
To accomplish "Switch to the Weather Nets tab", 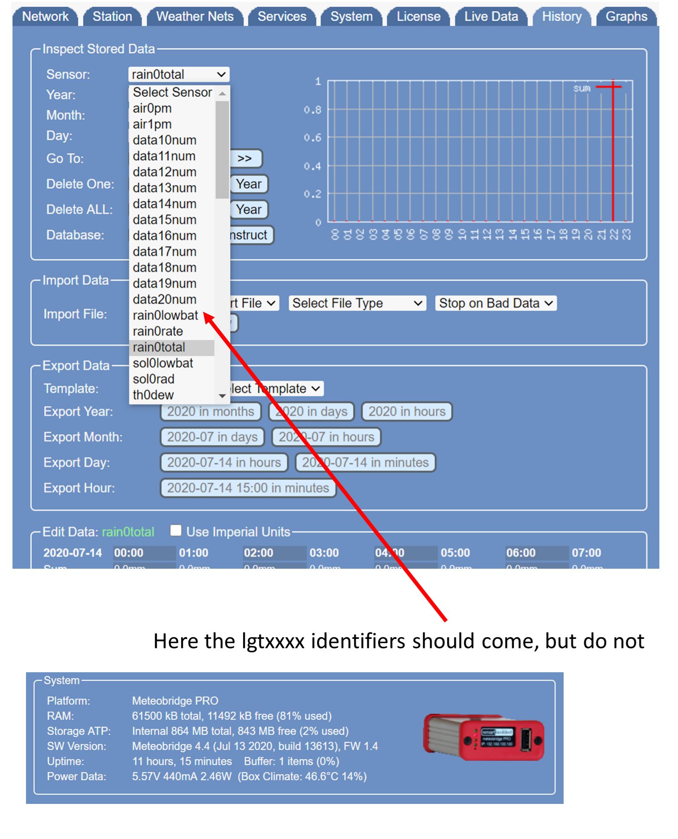I will tap(195, 16).
